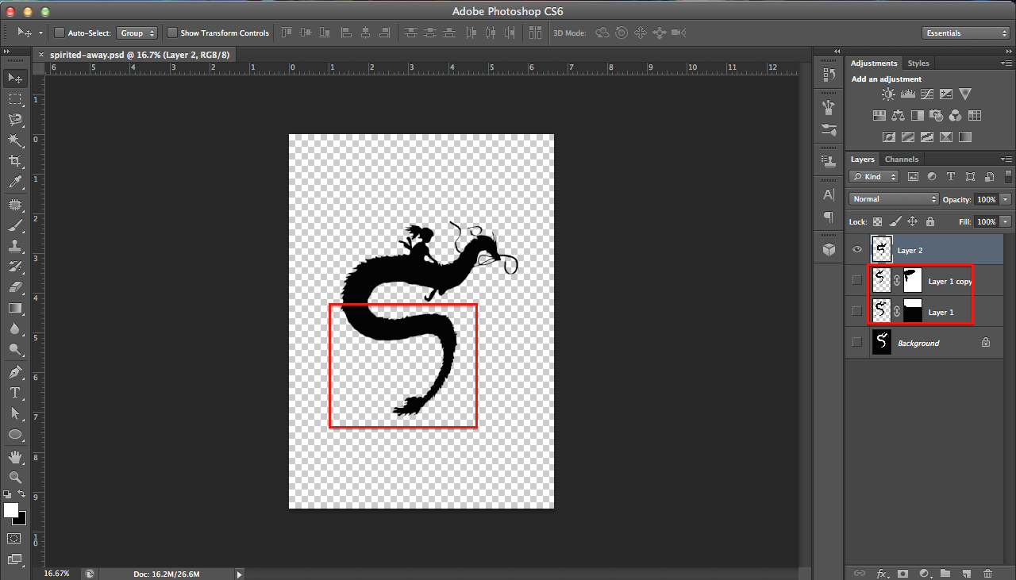Enable the Auto-Select checkbox
1016x580 pixels.
59,33
